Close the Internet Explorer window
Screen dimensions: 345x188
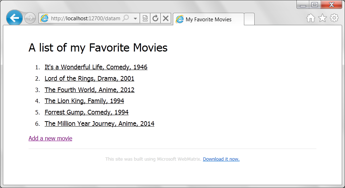(331, 5)
